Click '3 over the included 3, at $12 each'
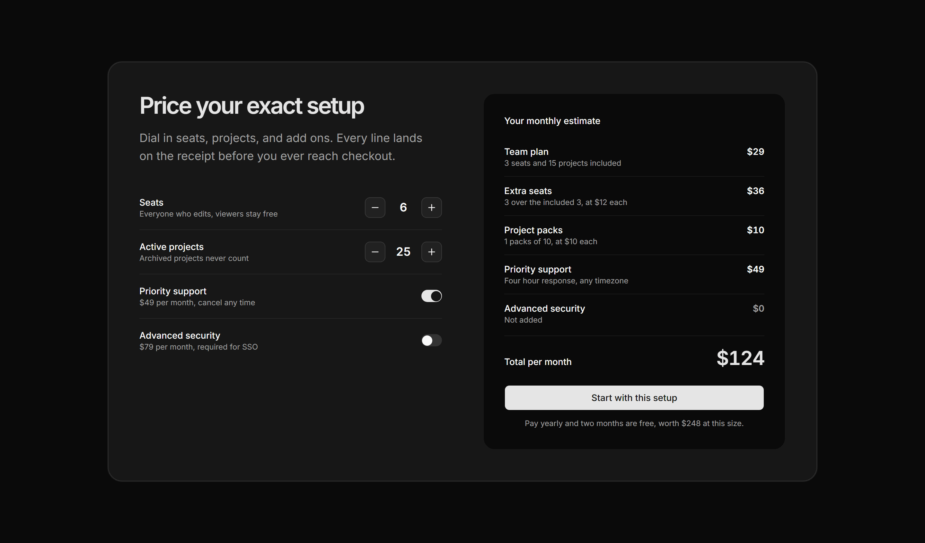 tap(566, 202)
